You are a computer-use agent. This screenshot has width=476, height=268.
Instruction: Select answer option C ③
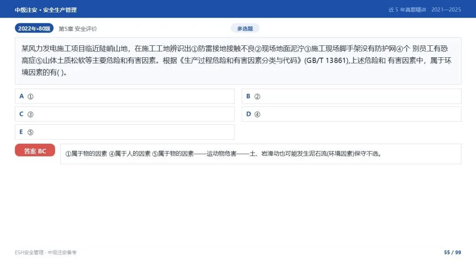coord(125,114)
